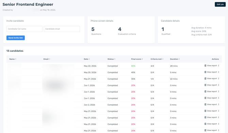Click the Send invite link button

16,38
